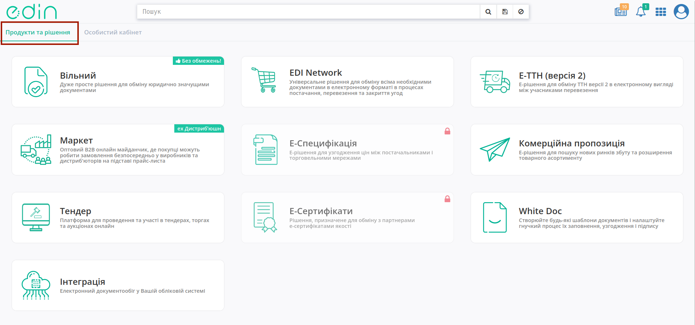Click the Інтеграція cloud icon
The height and width of the screenshot is (325, 695).
click(x=36, y=285)
